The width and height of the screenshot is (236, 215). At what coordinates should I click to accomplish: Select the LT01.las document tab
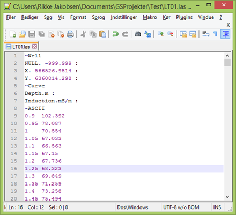click(21, 47)
